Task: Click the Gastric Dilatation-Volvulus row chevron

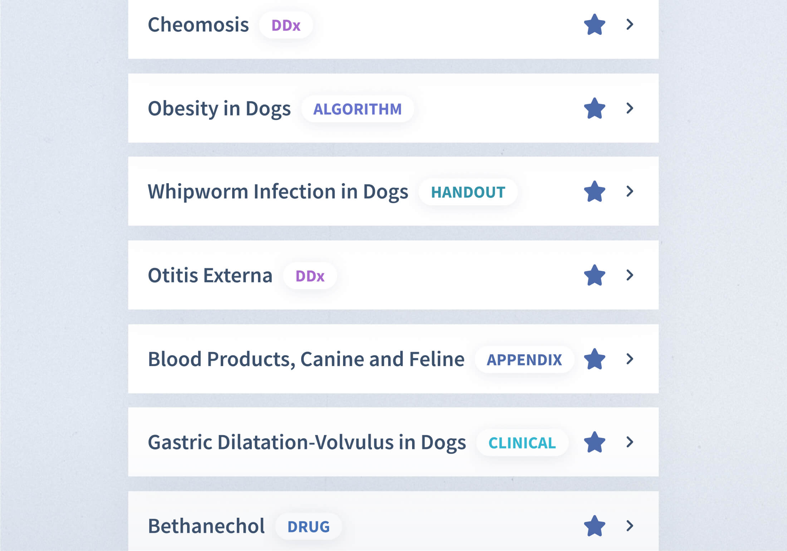Action: [x=630, y=442]
